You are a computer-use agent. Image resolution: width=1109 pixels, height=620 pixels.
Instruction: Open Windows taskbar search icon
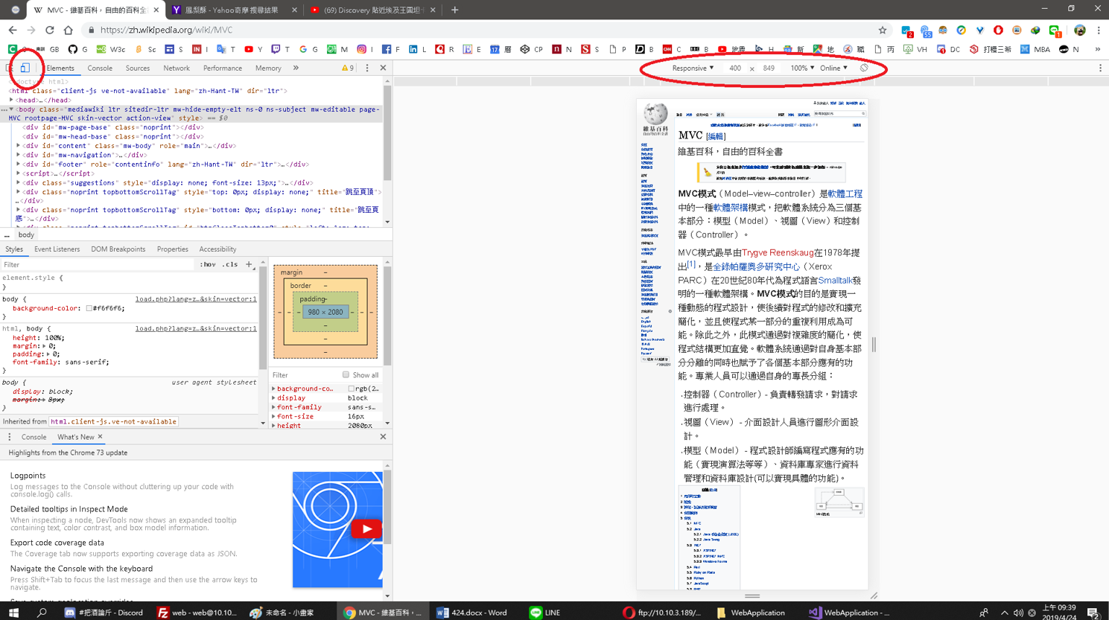[42, 613]
